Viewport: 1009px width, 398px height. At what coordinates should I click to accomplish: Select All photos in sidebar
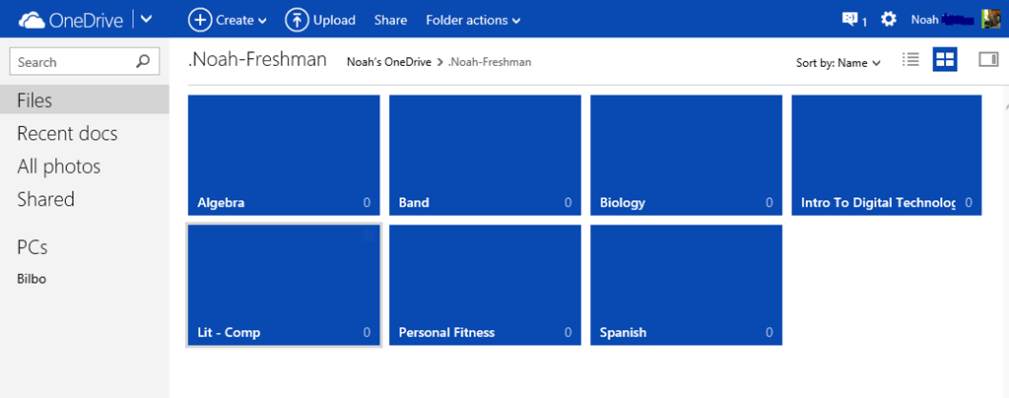coord(59,166)
